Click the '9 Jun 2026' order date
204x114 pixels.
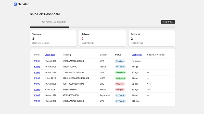[x=50, y=89]
